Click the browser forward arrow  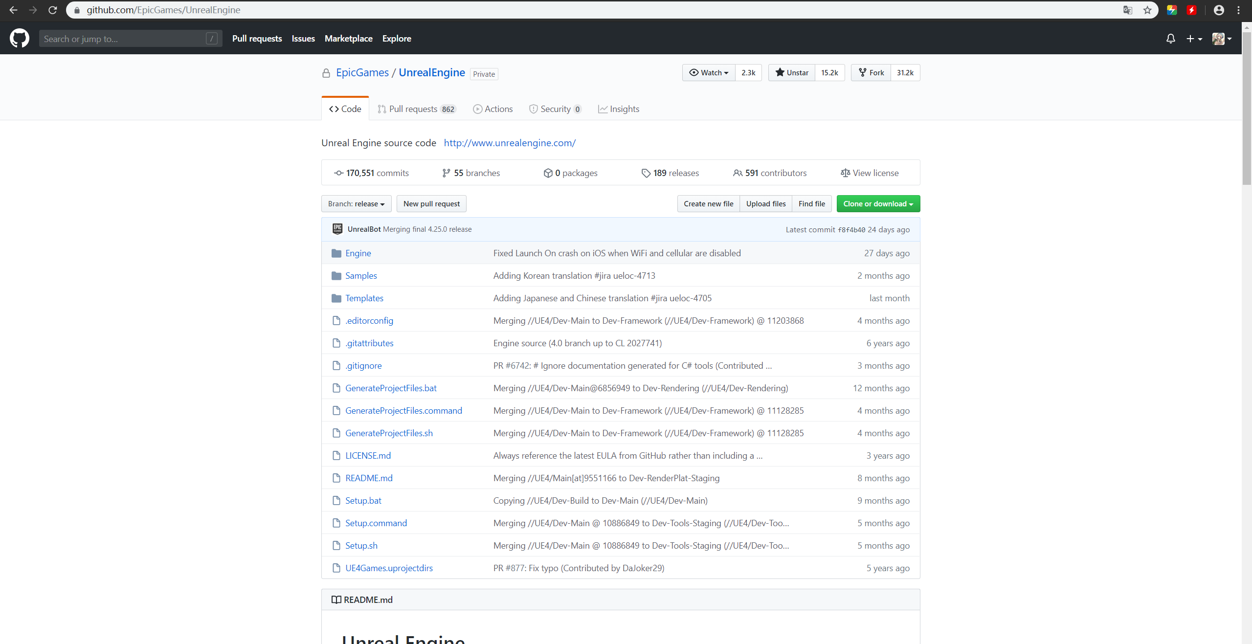pos(33,10)
